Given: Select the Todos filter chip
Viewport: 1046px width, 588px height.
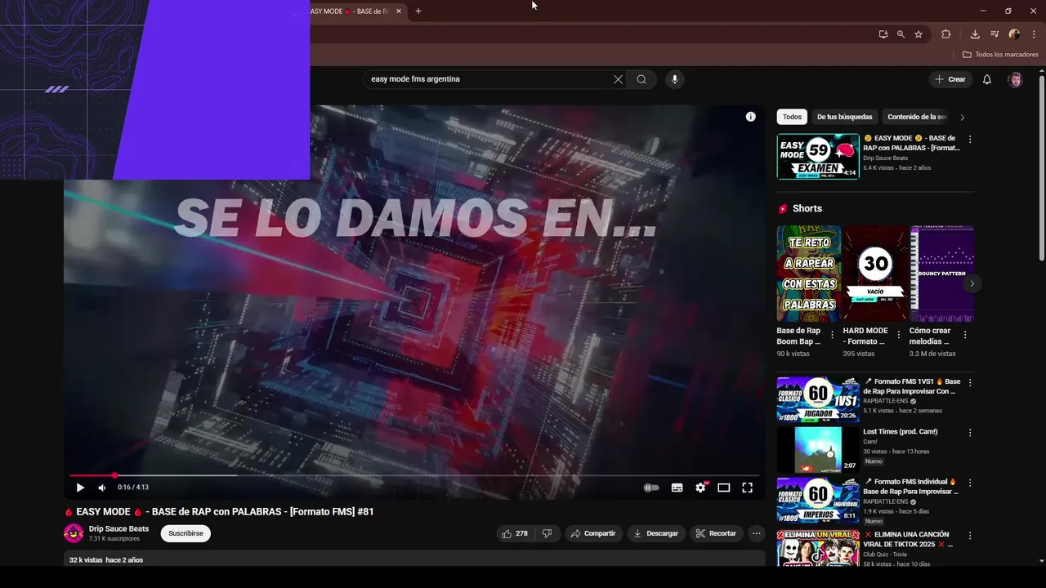Looking at the screenshot, I should tap(792, 117).
